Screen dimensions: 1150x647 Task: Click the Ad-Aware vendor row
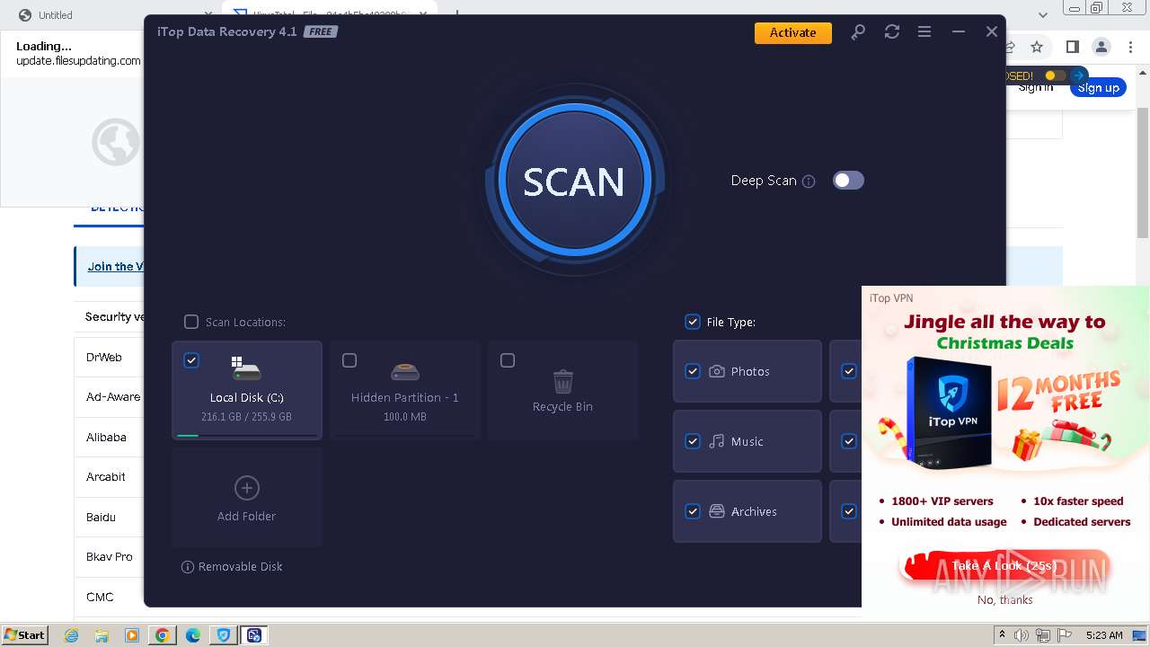pos(109,397)
